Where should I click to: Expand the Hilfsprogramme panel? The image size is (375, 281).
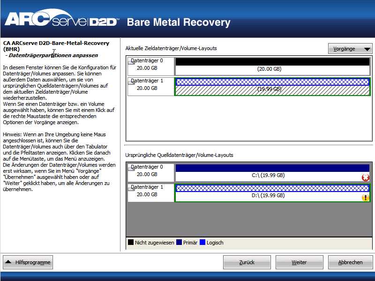(28, 262)
